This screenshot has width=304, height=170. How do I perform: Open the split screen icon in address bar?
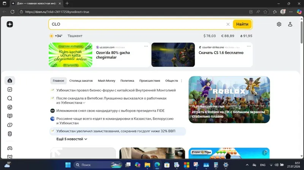[x=251, y=12]
